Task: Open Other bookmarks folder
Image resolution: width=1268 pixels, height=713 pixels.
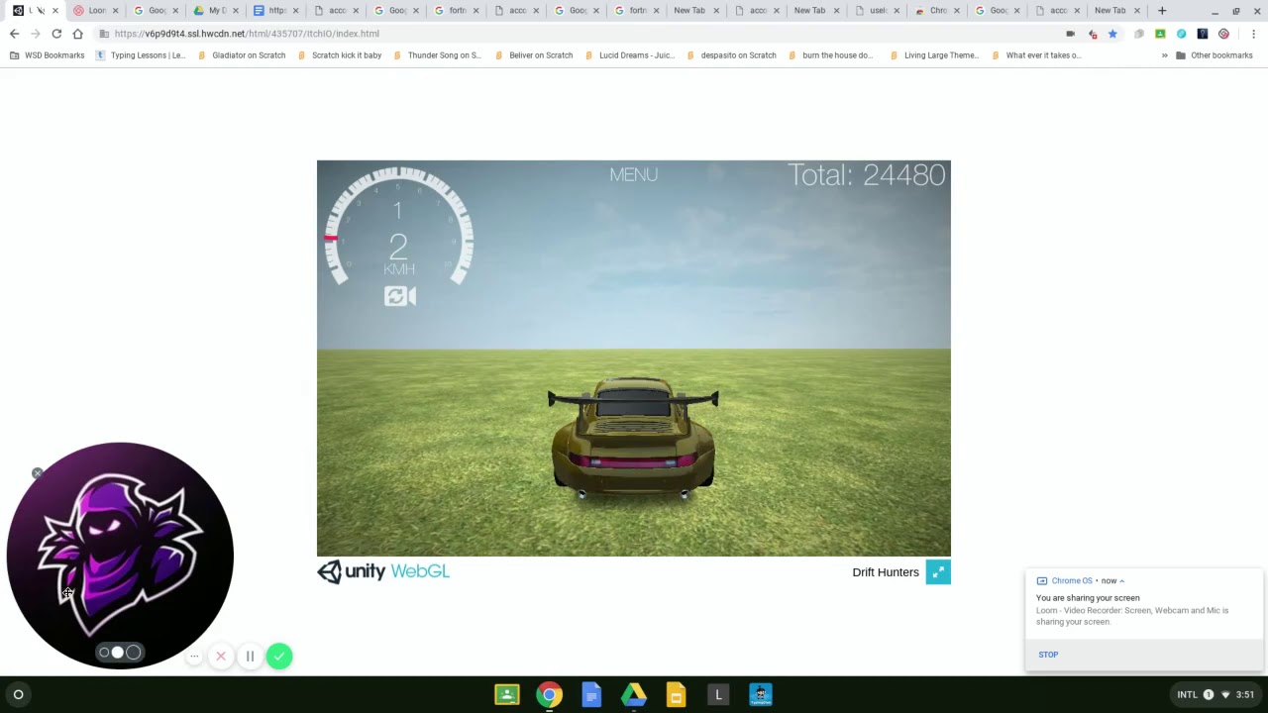Action: click(x=1215, y=55)
